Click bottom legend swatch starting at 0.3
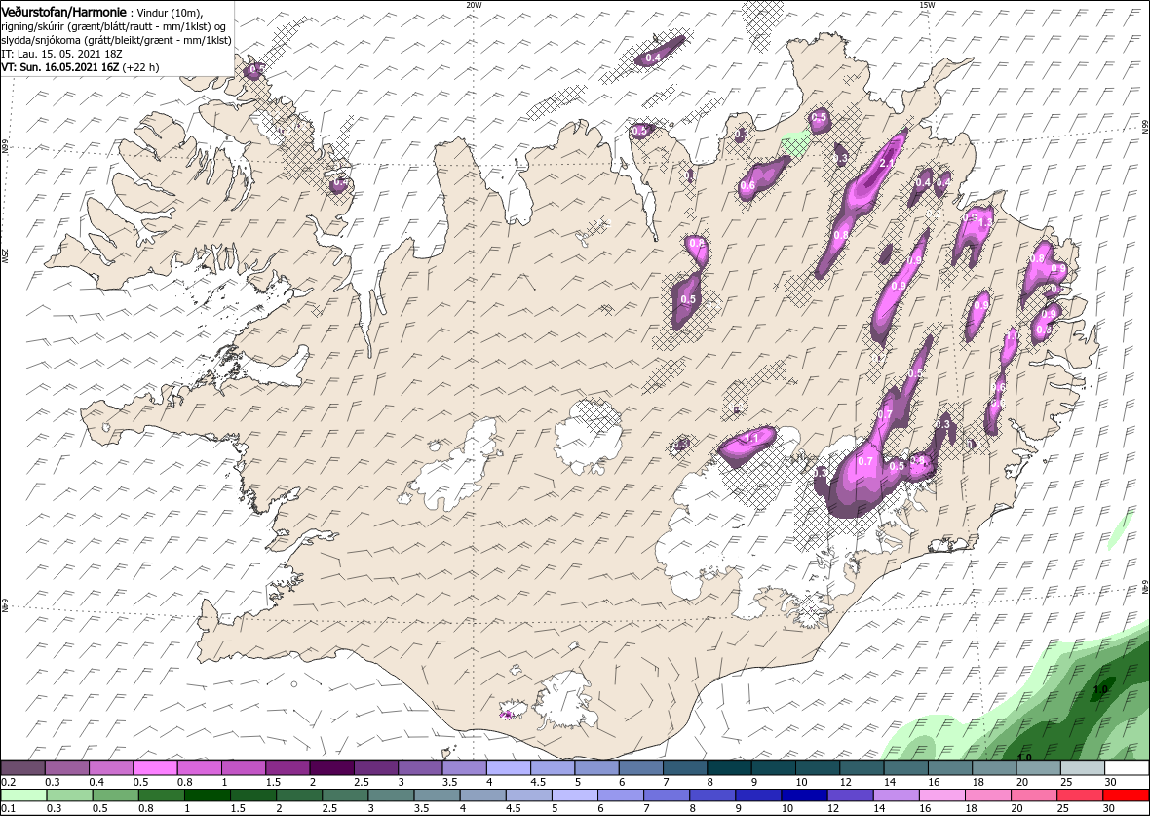The width and height of the screenshot is (1150, 816). [69, 797]
